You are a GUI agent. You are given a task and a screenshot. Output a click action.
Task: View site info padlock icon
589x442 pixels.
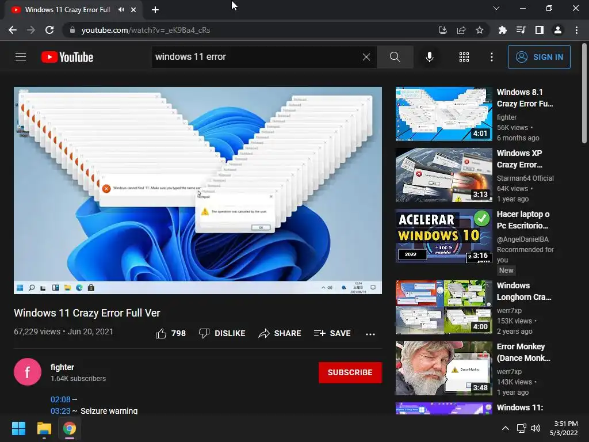click(x=72, y=30)
